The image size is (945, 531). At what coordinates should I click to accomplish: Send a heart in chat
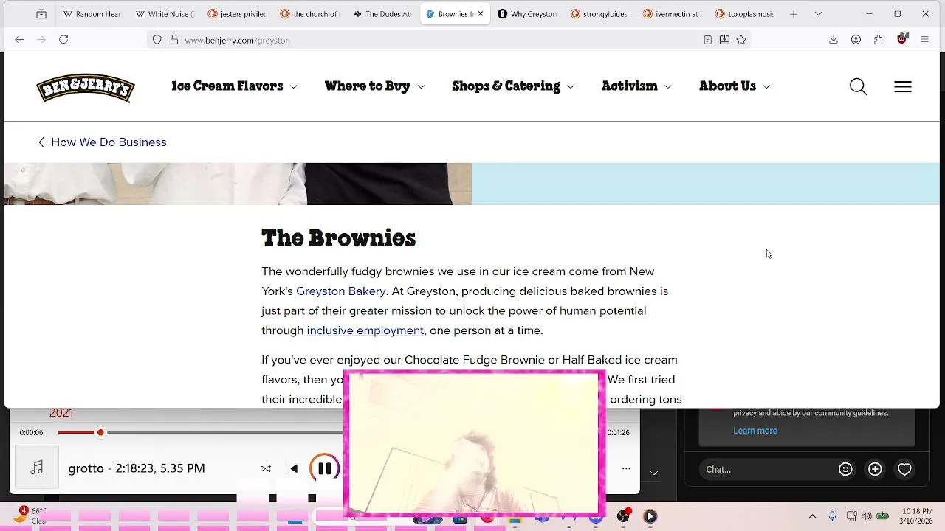pos(904,469)
